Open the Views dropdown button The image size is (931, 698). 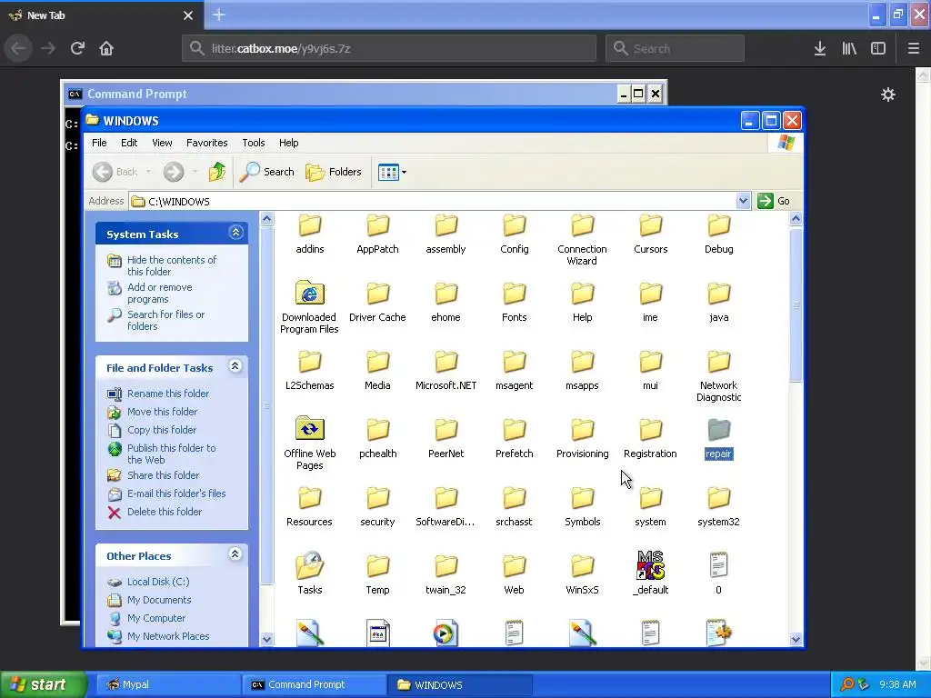[392, 172]
